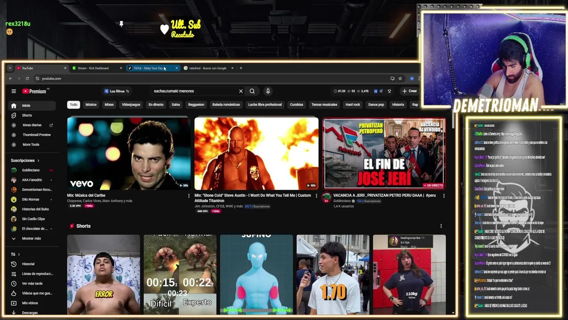This screenshot has height=320, width=568.
Task: Open the YouTube hamburger guide menu
Action: (x=14, y=91)
